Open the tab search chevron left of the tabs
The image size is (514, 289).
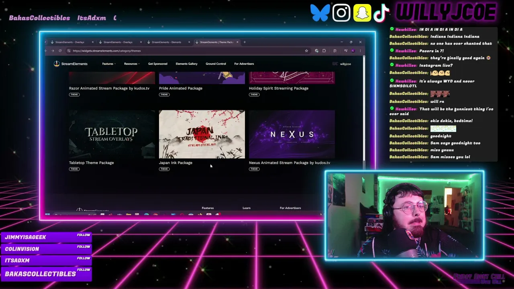tap(46, 42)
